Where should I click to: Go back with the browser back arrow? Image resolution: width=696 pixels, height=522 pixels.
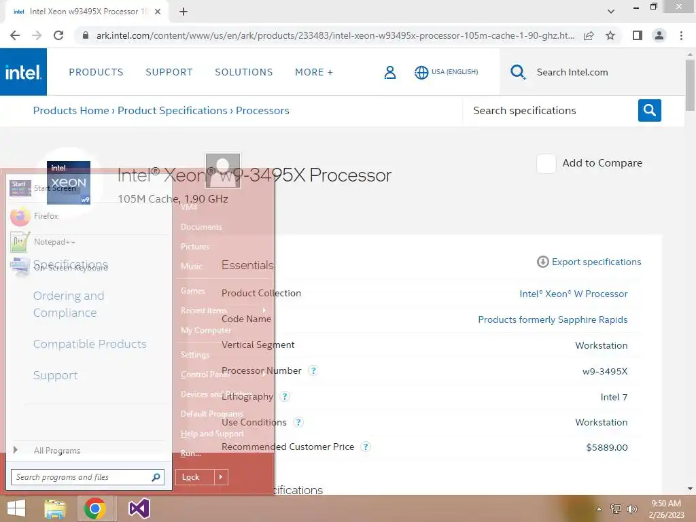[x=15, y=35]
